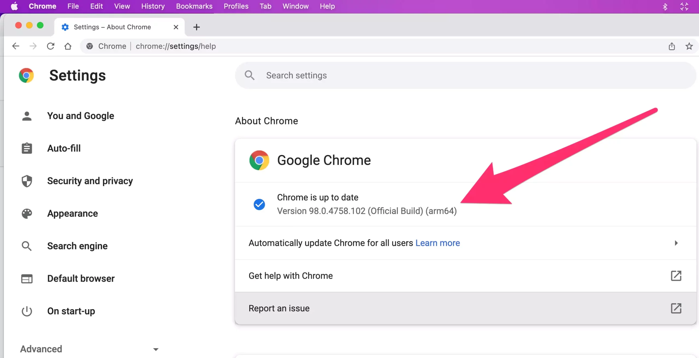This screenshot has width=699, height=358.
Task: Select the Settings – About Chrome tab
Action: point(120,27)
